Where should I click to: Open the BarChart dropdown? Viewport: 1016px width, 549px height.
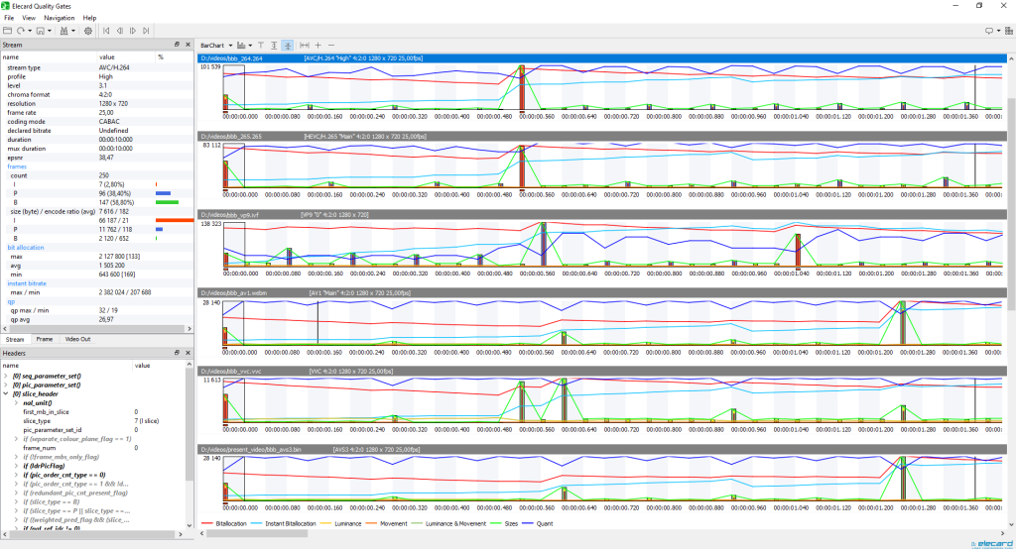215,46
